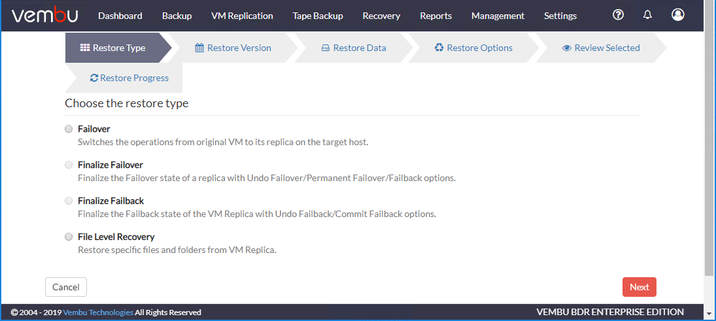This screenshot has width=716, height=321.
Task: Click the Restore Options recycle icon
Action: 439,48
